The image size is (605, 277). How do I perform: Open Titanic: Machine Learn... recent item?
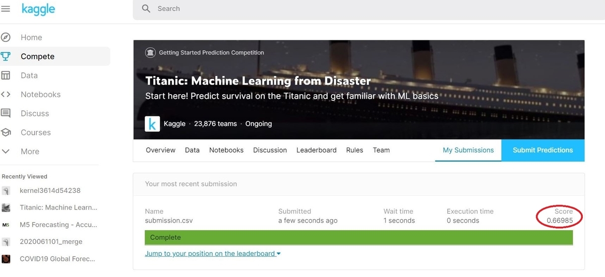click(58, 207)
